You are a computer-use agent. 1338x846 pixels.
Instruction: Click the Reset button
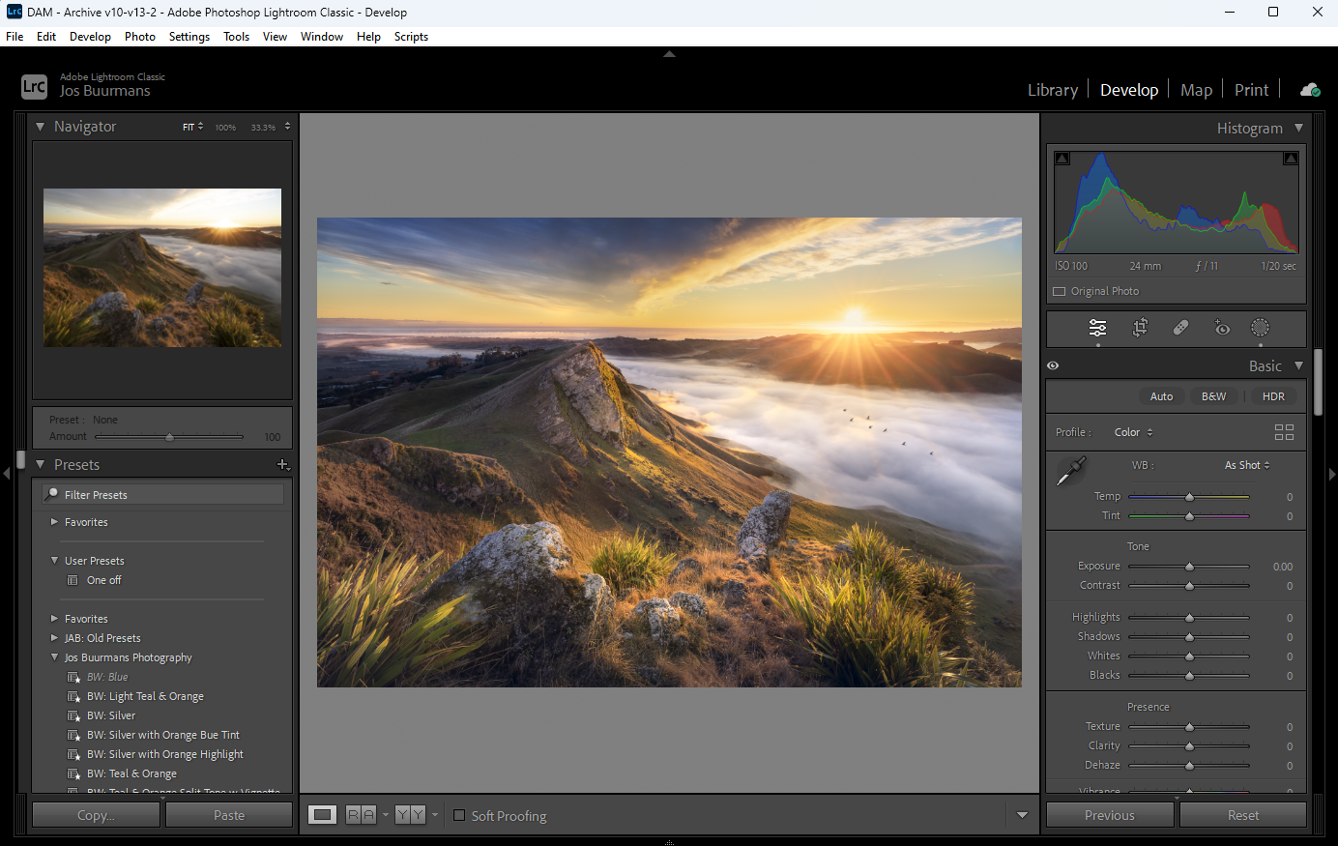pos(1243,814)
